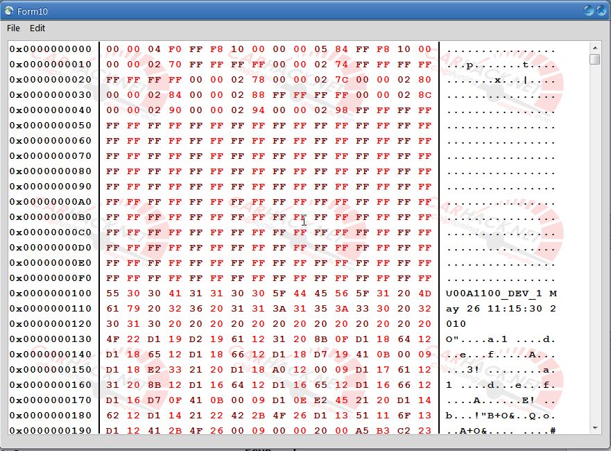
Task: Select address 0x0000000070
Action: tap(51, 156)
